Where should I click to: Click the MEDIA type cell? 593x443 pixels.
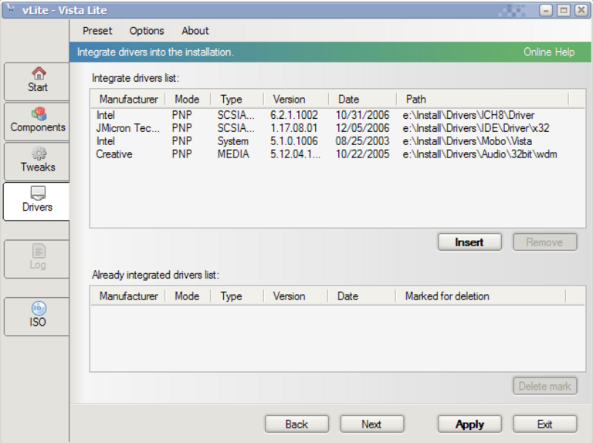pos(233,154)
